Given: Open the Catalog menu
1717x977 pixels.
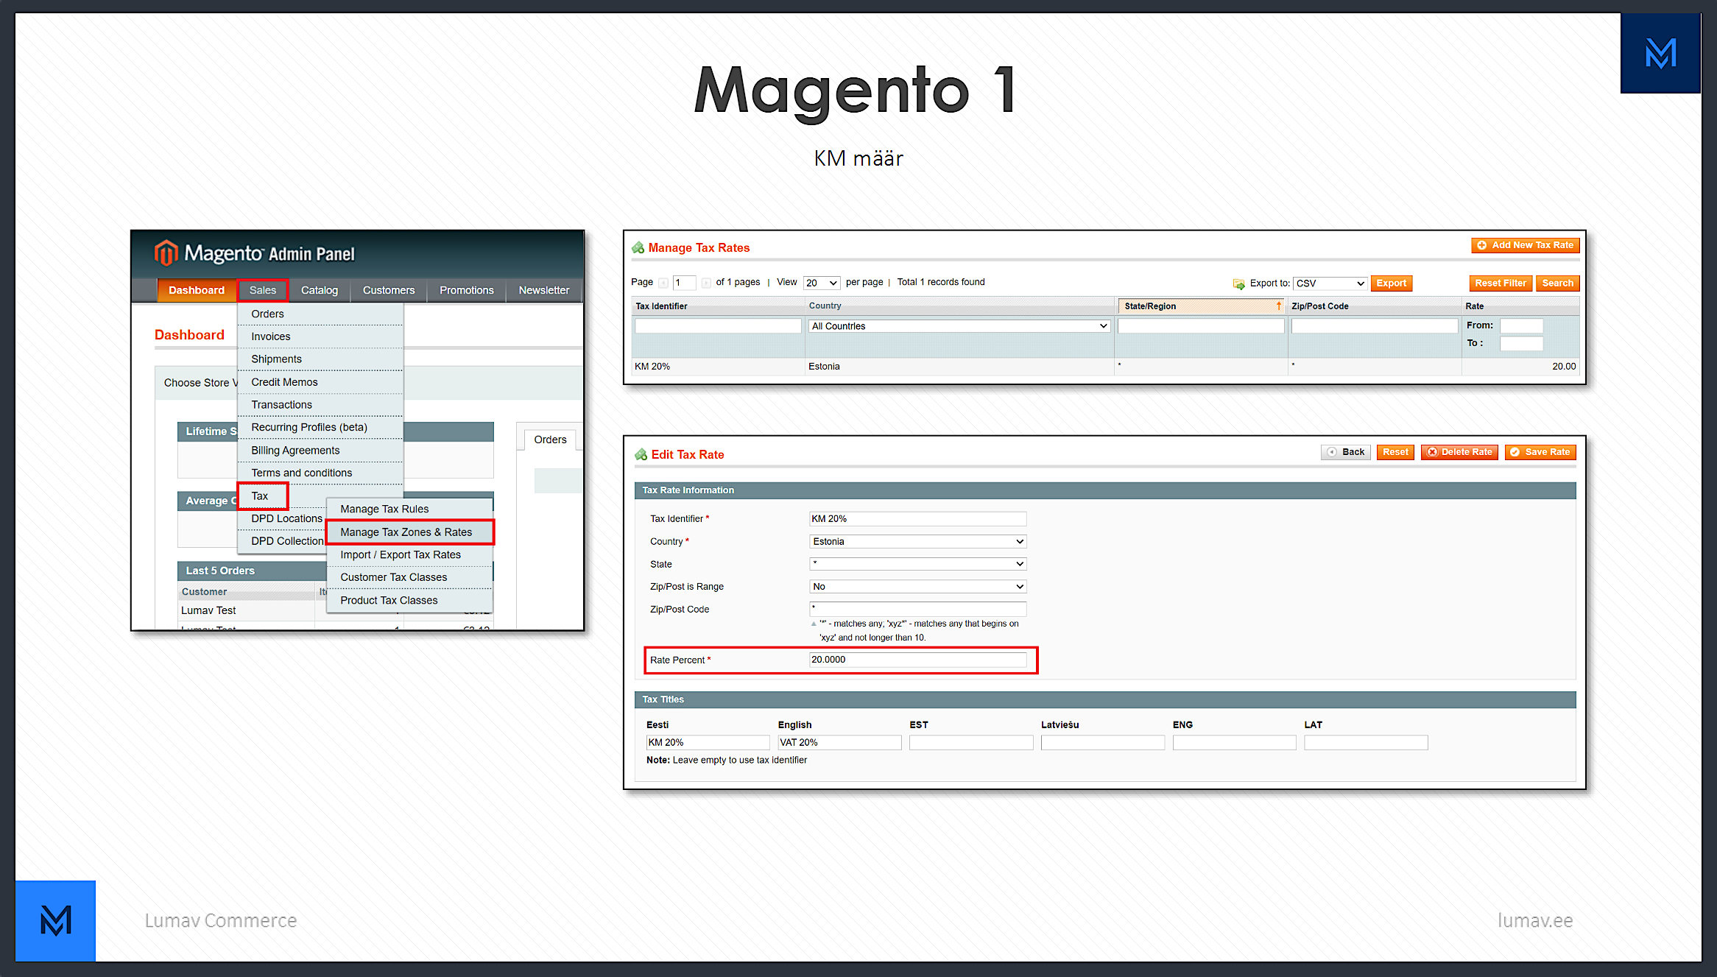Looking at the screenshot, I should pyautogui.click(x=320, y=290).
